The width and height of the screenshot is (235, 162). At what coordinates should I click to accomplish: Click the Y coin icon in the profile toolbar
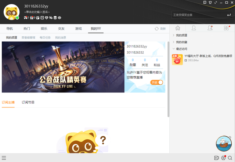coord(51,18)
